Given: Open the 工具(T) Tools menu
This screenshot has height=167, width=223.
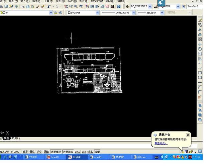Looking at the screenshot, I should point(48,1).
